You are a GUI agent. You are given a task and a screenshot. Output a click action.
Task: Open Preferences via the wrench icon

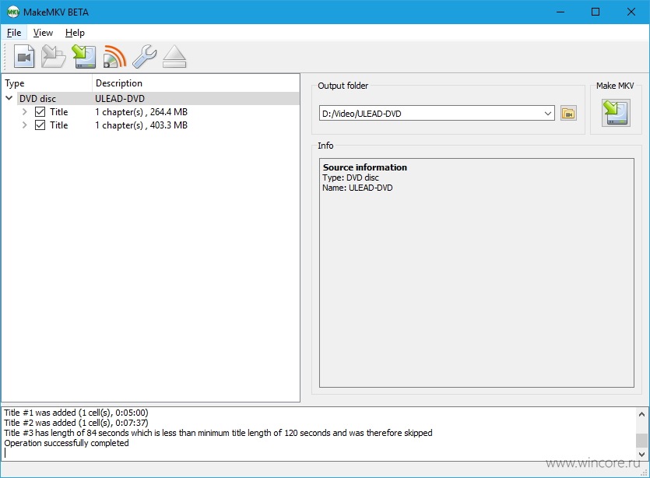144,56
